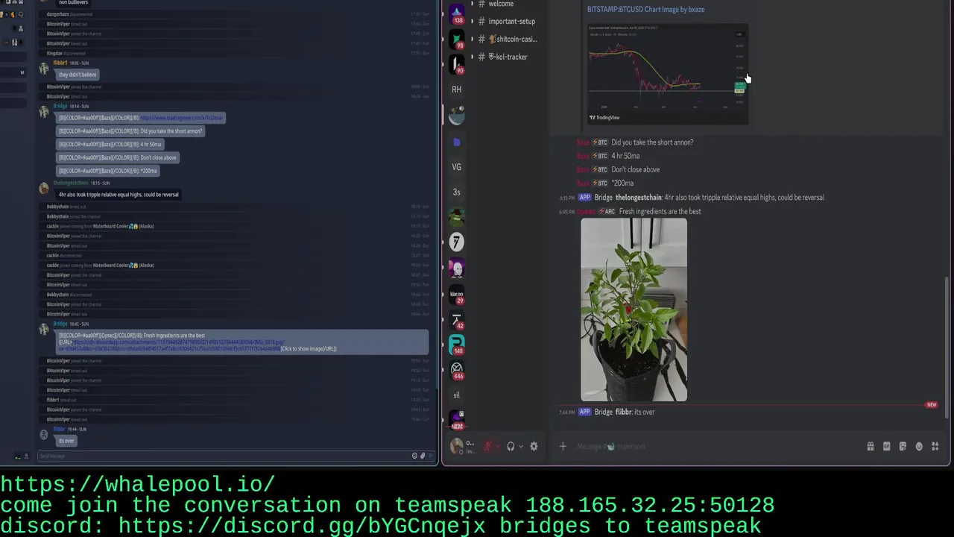Open the sticker picker

pyautogui.click(x=903, y=446)
